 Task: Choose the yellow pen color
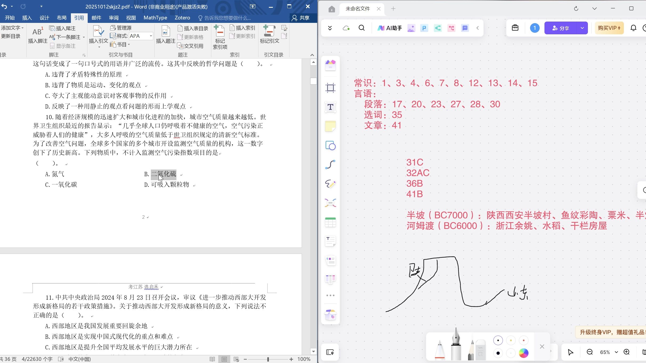(x=511, y=340)
